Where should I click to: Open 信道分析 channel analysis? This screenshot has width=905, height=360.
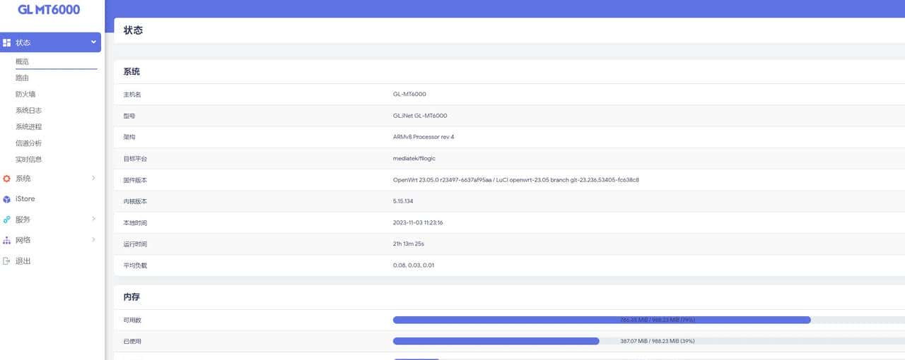(x=29, y=143)
